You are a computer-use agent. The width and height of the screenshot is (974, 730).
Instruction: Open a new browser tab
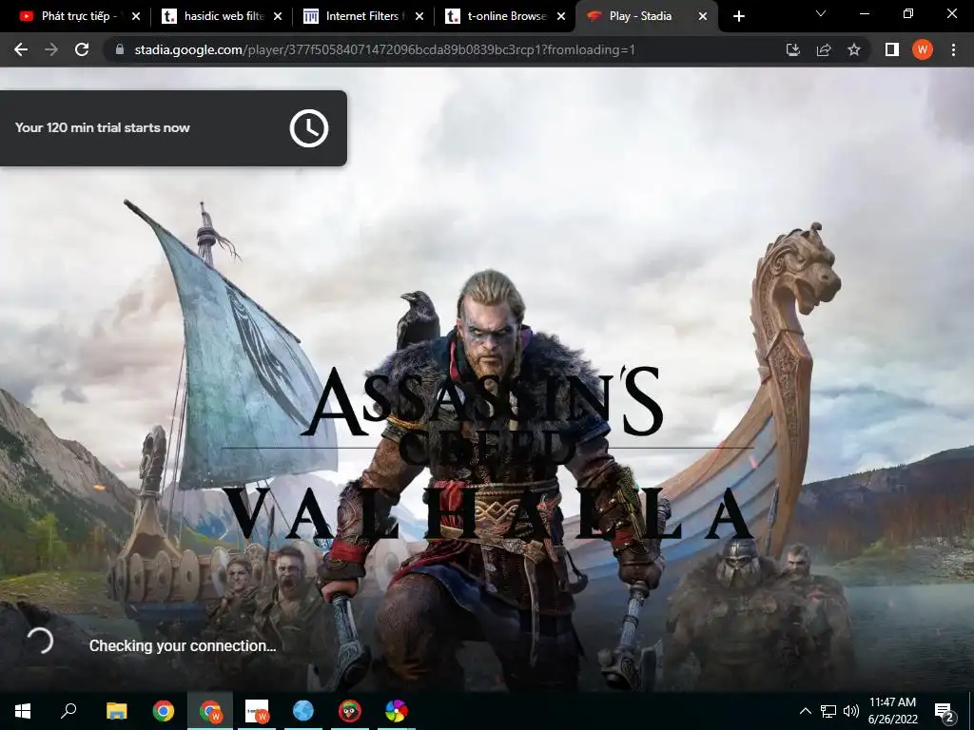point(738,16)
